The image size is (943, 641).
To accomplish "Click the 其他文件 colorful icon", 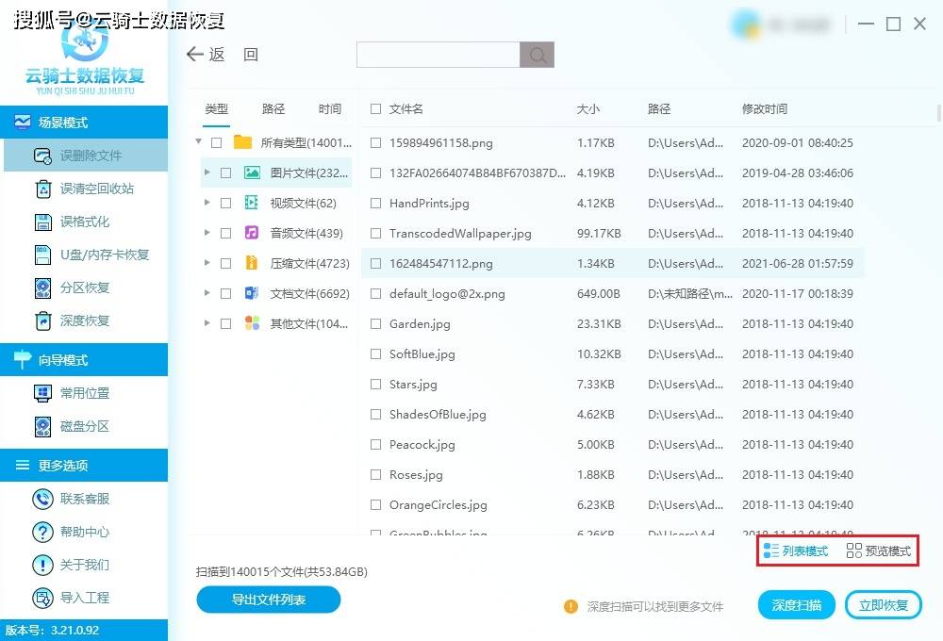I will click(x=252, y=323).
